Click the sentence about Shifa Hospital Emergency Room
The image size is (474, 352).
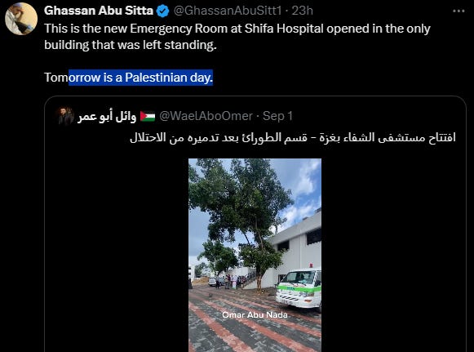(x=237, y=29)
